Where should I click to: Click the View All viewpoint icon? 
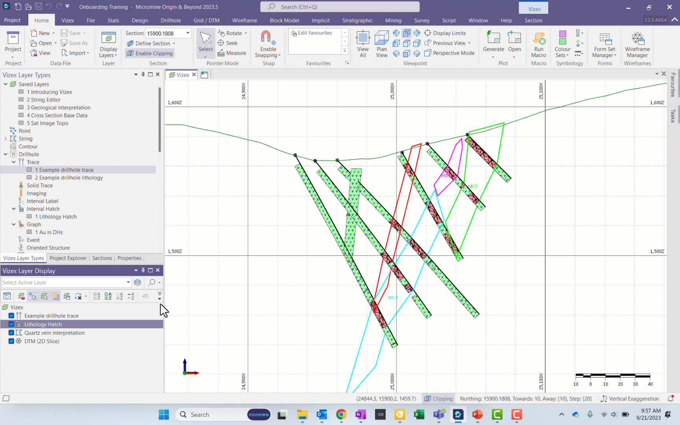coord(363,43)
